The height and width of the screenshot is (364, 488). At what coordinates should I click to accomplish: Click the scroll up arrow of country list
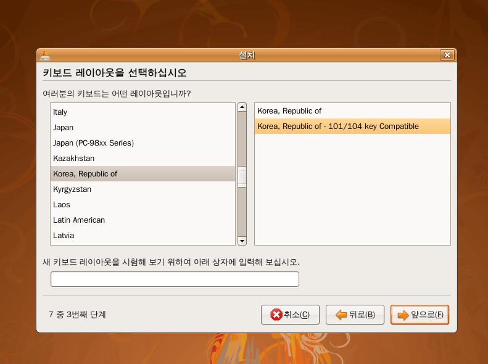click(242, 107)
